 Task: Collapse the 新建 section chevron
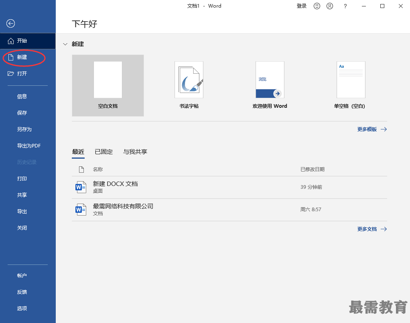(x=65, y=44)
